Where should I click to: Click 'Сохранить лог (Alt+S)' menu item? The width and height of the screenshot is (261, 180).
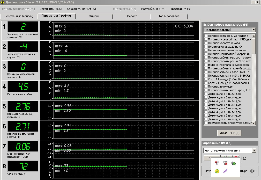[81, 9]
